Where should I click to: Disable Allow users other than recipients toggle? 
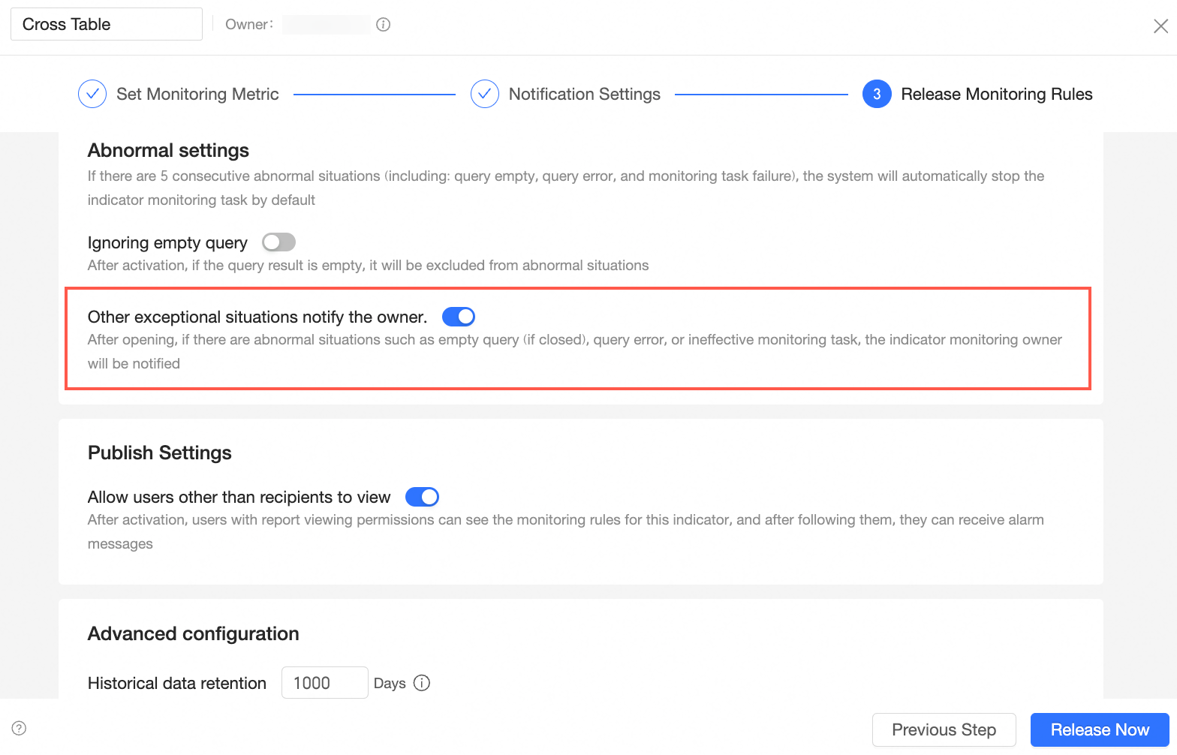422,497
